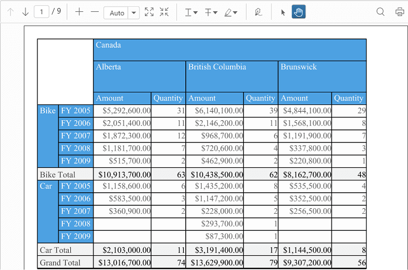Select the Brunswick column header
408x270 pixels.
tap(322, 77)
